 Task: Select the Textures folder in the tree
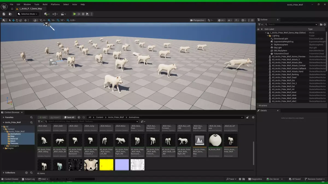tap(14, 143)
